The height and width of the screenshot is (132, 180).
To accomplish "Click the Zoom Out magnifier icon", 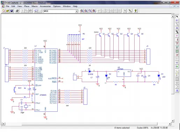I will pyautogui.click(x=86, y=11).
